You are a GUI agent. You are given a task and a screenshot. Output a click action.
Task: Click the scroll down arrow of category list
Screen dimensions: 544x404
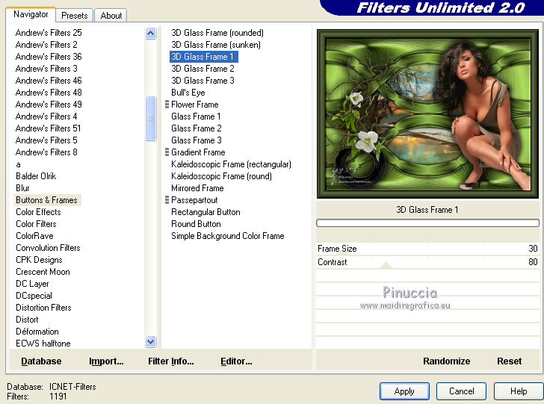coord(151,341)
